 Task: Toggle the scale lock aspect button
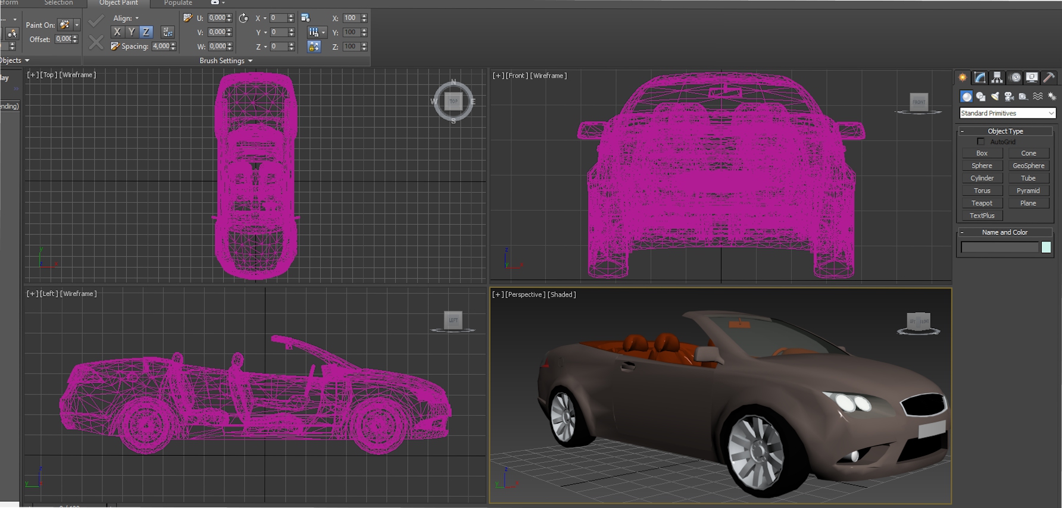314,46
